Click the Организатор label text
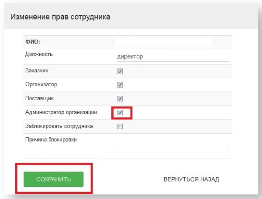262x199 pixels. [x=42, y=84]
